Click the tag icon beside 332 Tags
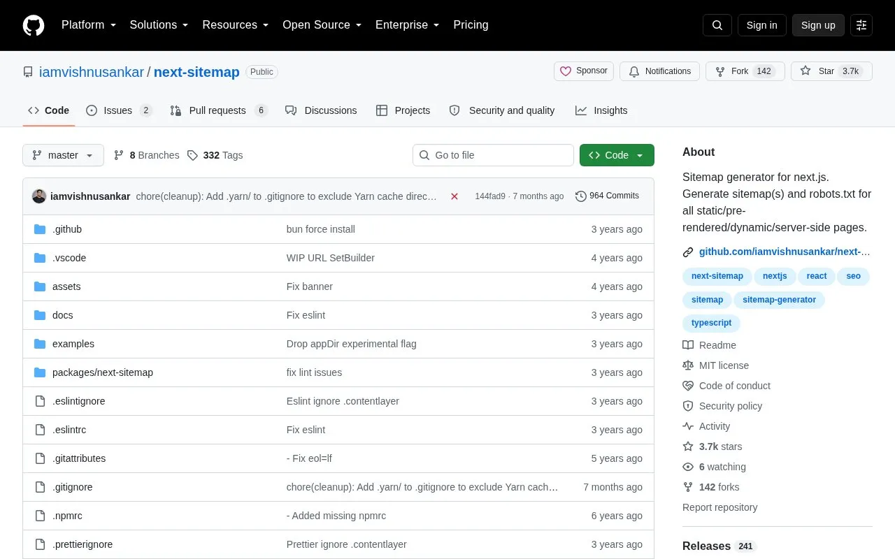 tap(193, 155)
